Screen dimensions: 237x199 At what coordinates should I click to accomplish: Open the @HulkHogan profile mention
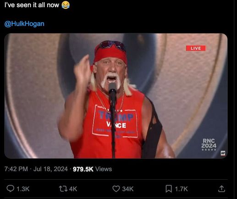click(24, 24)
